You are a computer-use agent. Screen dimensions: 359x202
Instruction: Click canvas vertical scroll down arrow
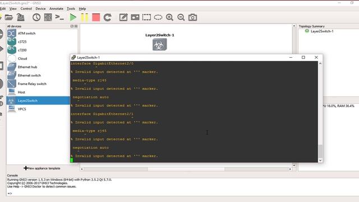[x=294, y=166]
